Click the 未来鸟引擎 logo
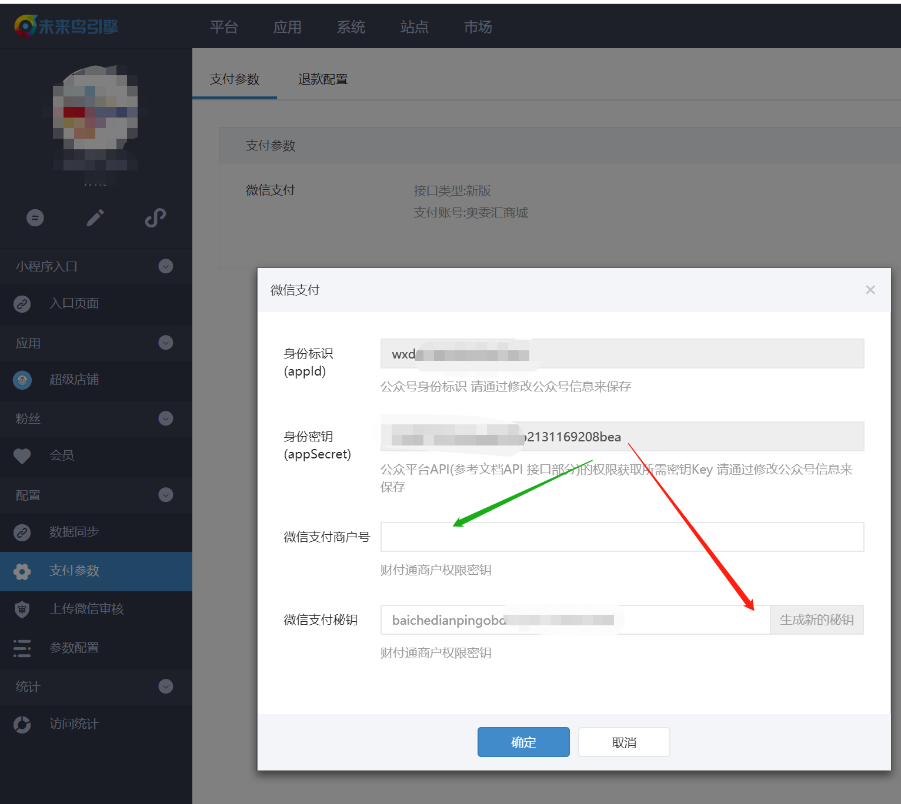Viewport: 901px width, 804px height. point(66,26)
